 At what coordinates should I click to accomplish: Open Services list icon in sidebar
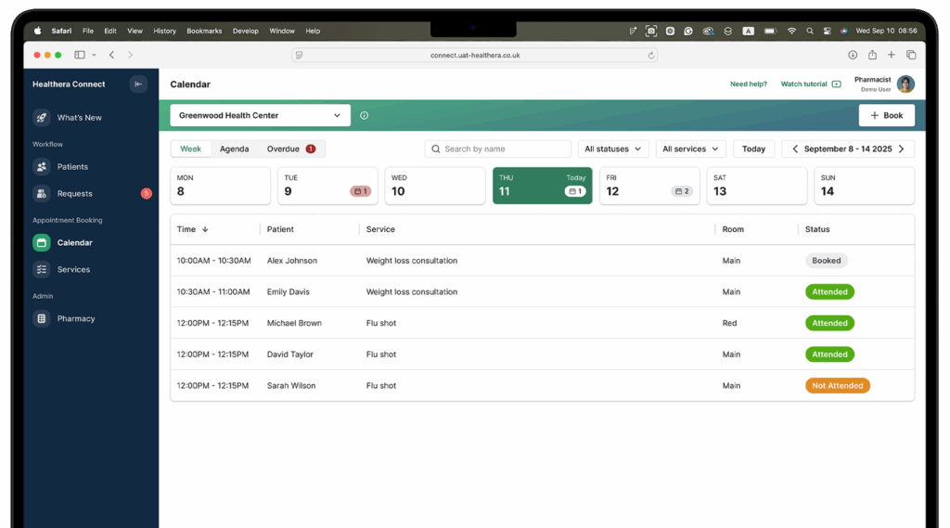[x=42, y=270]
